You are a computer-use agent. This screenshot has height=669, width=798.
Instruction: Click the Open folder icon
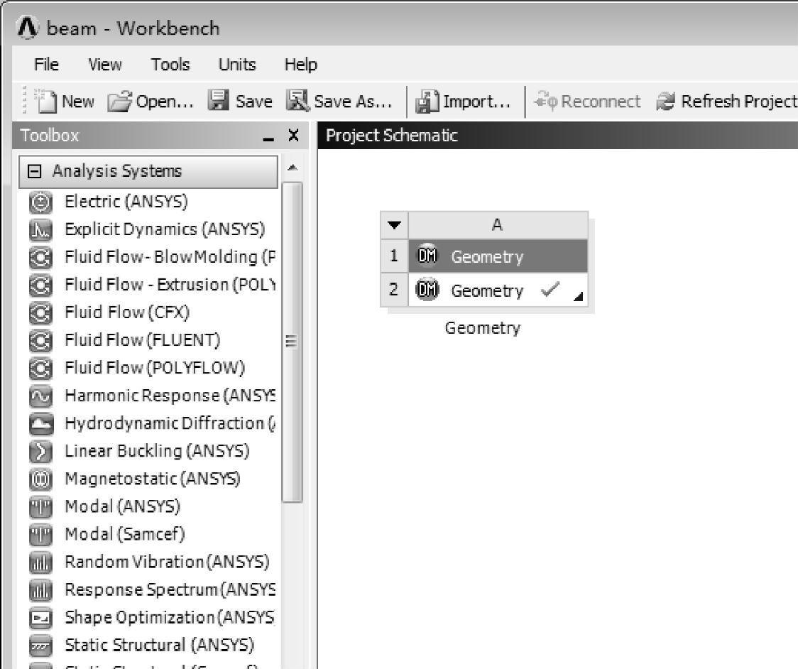119,101
